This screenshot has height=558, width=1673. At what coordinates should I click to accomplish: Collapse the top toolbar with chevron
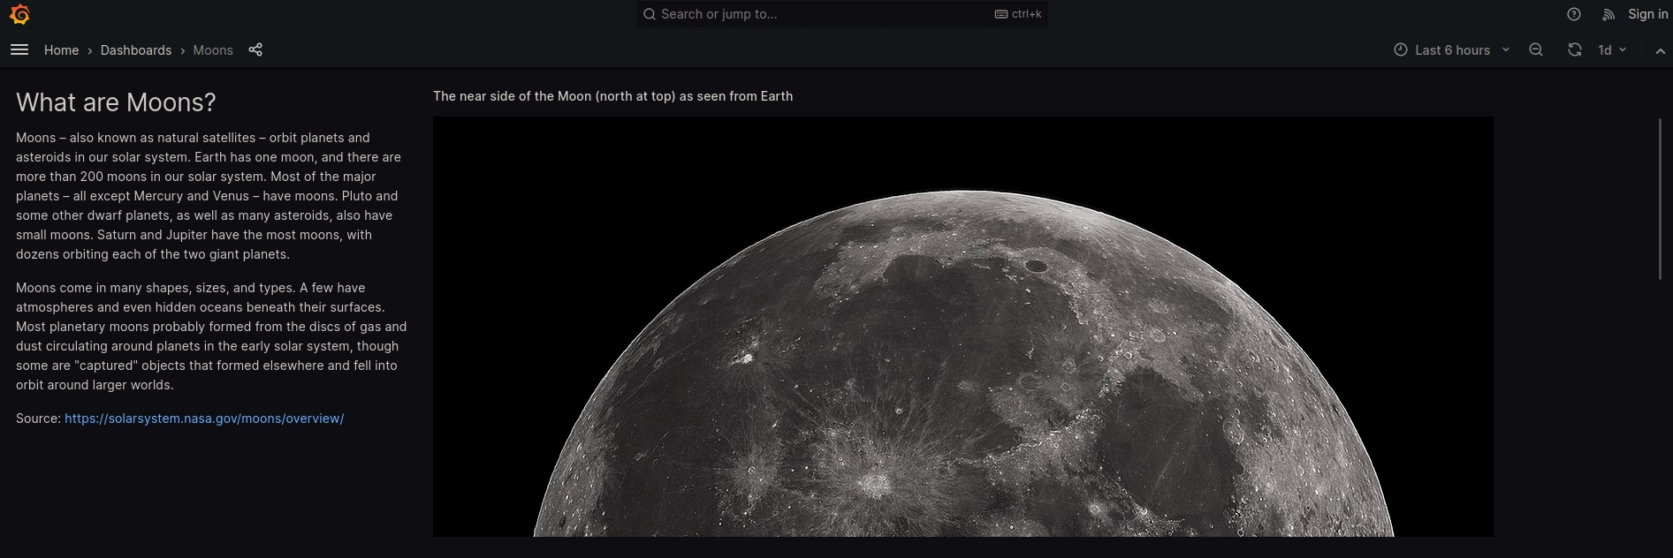(x=1660, y=51)
